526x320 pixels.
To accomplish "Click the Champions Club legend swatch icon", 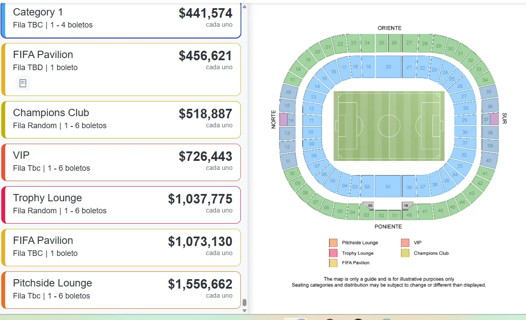I will (x=405, y=253).
